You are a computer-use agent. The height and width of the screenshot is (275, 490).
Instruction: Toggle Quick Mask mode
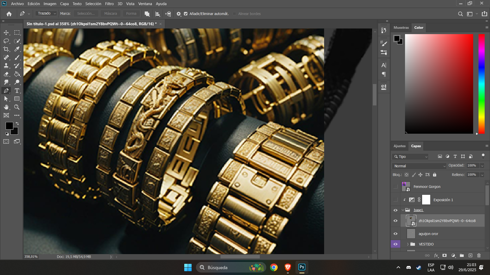(6, 142)
